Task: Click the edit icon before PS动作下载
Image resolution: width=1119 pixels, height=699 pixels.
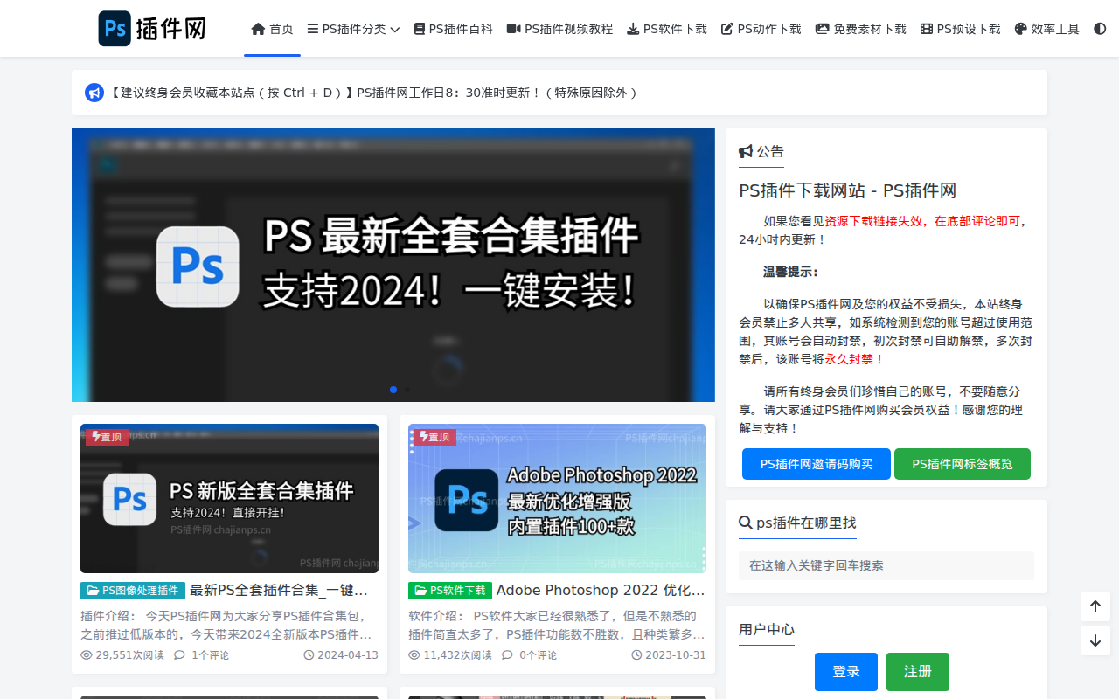Action: pyautogui.click(x=727, y=29)
